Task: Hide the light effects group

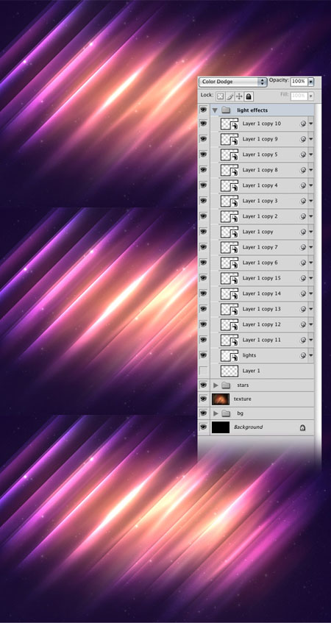Action: 204,110
